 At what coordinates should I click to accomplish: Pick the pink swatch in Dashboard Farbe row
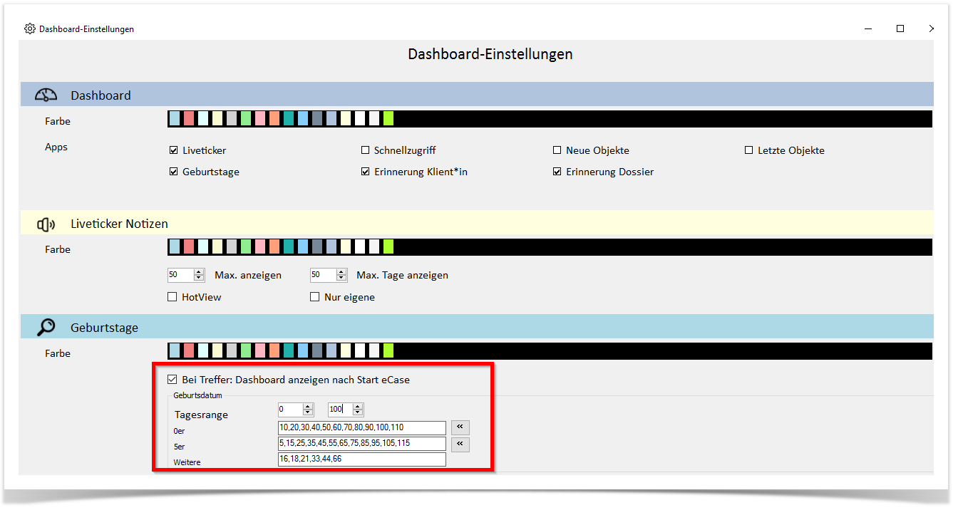[x=259, y=119]
